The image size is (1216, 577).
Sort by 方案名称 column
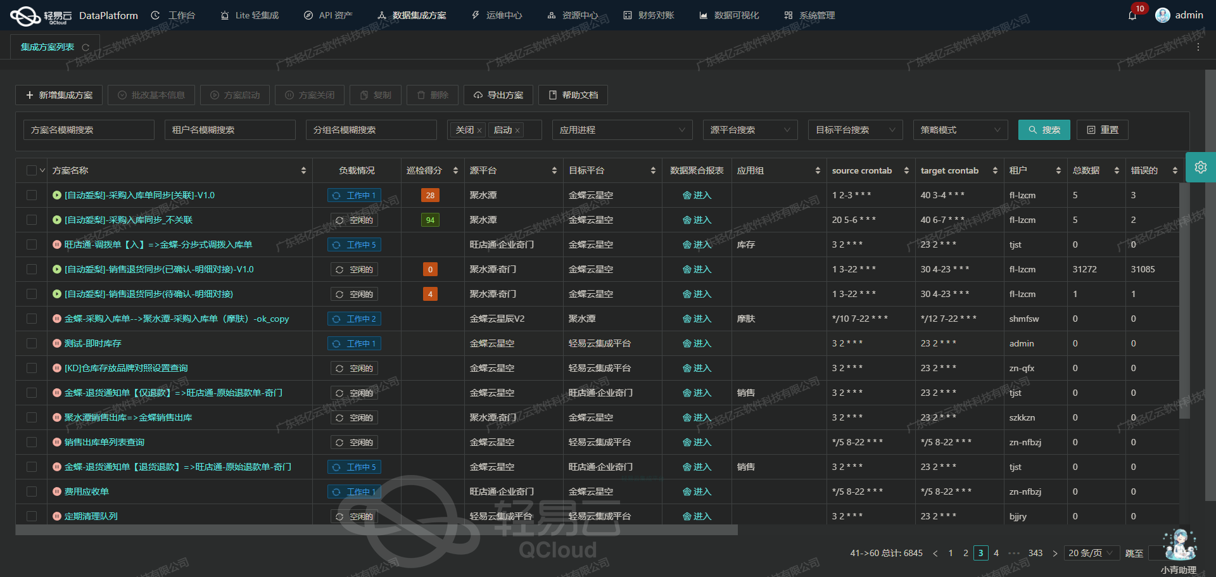pos(303,171)
